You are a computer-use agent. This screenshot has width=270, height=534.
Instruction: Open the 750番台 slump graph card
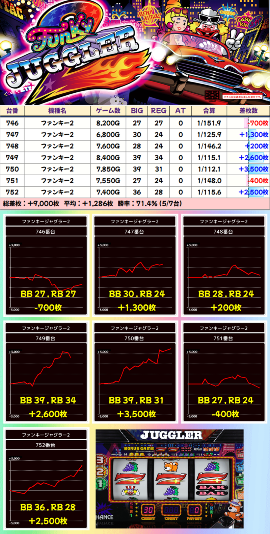click(x=135, y=372)
